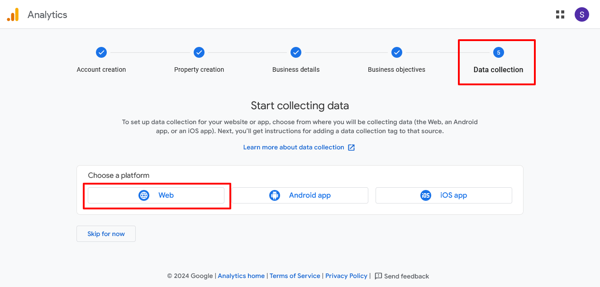Click the Account creation checkmark icon
The image size is (600, 287).
click(101, 52)
